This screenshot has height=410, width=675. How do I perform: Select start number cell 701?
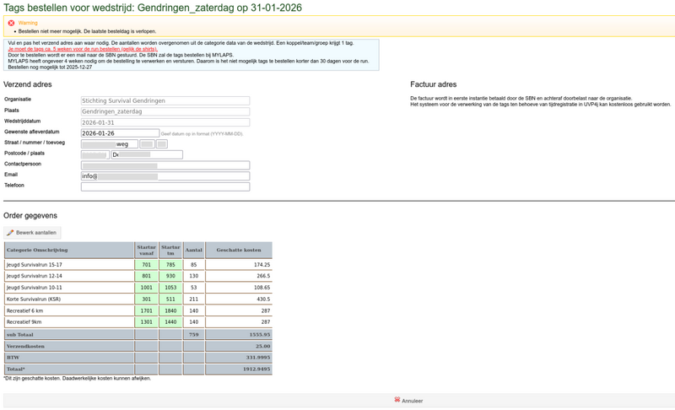[146, 265]
